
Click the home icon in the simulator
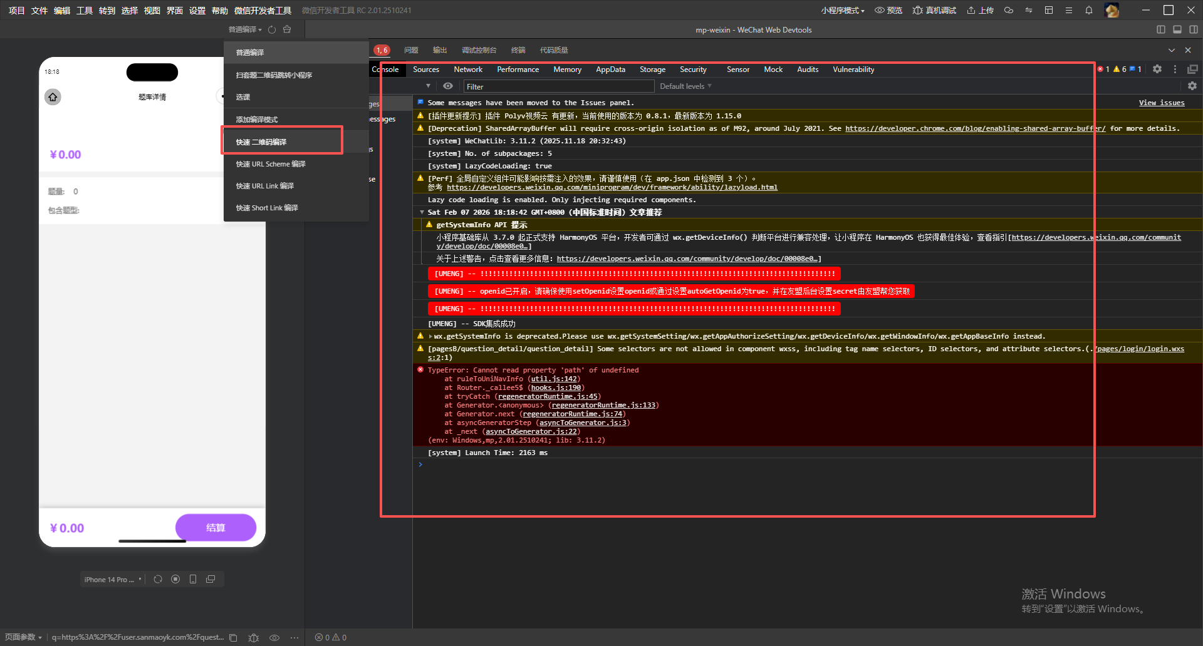[x=53, y=97]
